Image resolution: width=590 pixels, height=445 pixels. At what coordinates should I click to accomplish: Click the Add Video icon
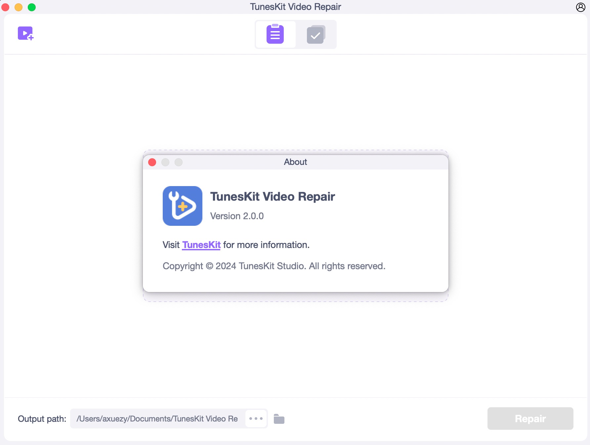point(26,33)
